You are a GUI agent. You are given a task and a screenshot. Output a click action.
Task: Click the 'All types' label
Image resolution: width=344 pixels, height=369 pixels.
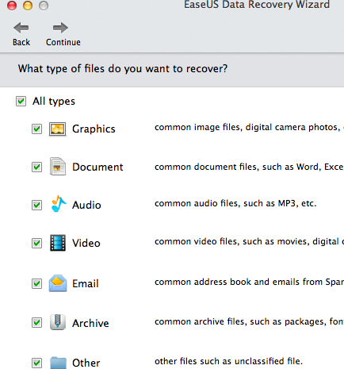pyautogui.click(x=54, y=102)
